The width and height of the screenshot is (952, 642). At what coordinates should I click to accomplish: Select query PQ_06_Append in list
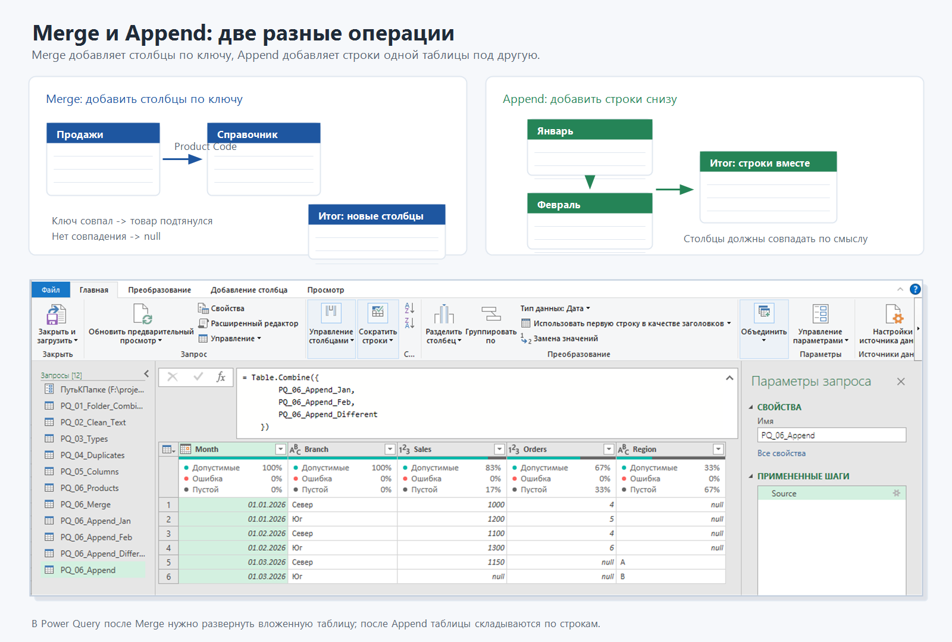(x=94, y=570)
